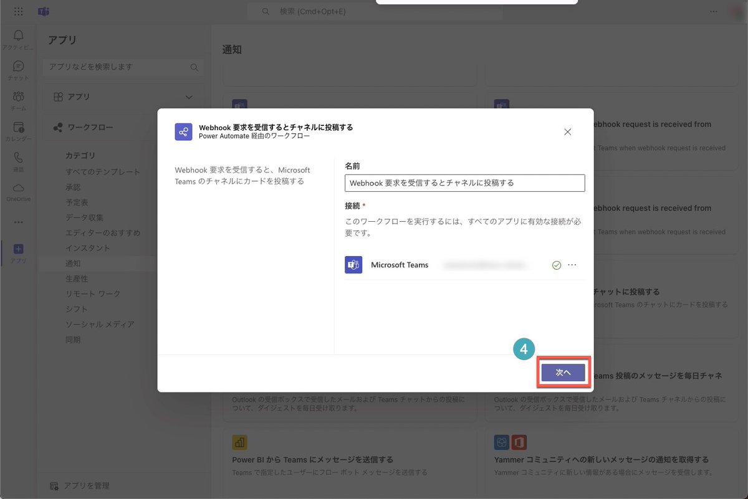Viewport: 748px width, 499px height.
Task: Click the Power BI icon on template card
Action: tap(239, 442)
